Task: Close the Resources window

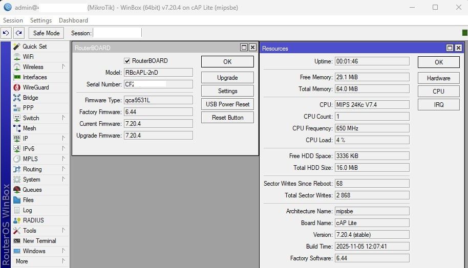Action: (458, 48)
